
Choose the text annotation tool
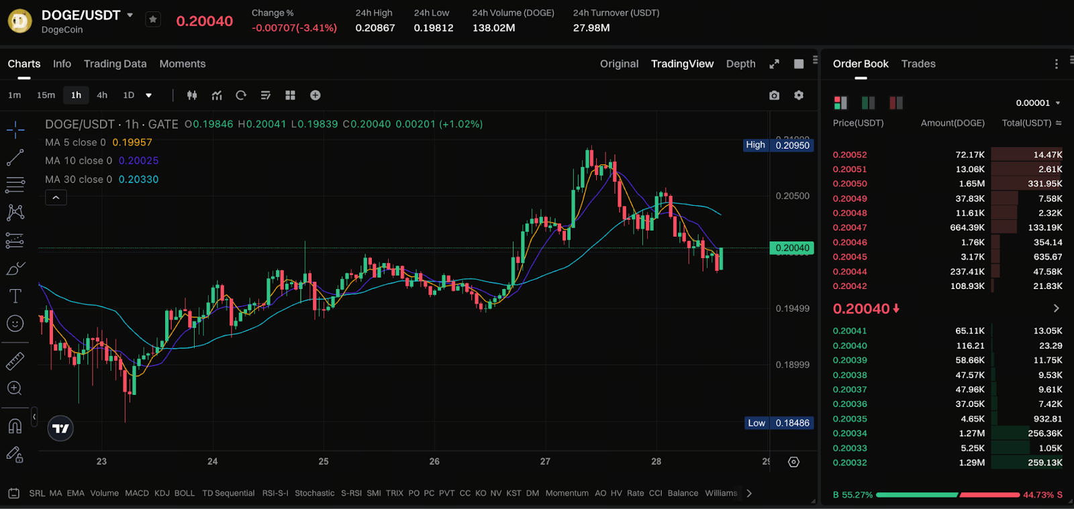coord(15,296)
